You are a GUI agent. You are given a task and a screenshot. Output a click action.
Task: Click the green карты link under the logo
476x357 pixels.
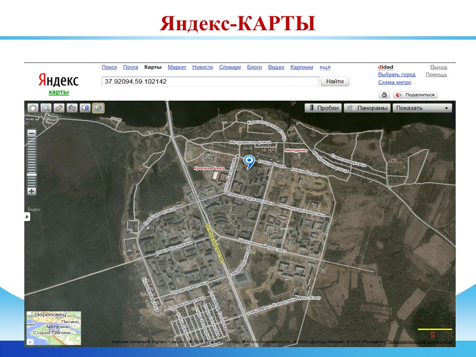[x=59, y=92]
